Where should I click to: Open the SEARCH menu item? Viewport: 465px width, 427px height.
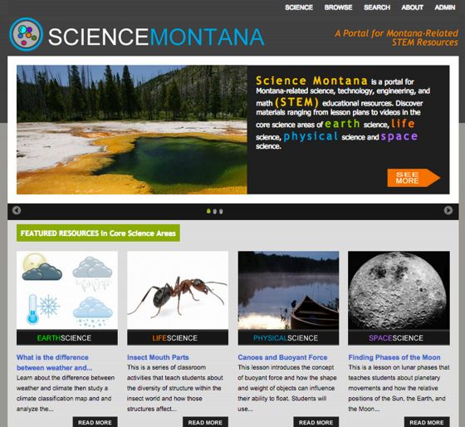point(377,7)
